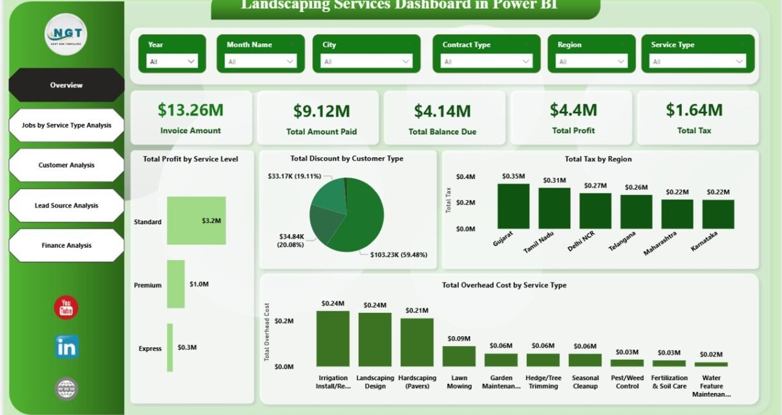Expand the Month Name dropdown
Screen dimensions: 782x415
[260, 61]
